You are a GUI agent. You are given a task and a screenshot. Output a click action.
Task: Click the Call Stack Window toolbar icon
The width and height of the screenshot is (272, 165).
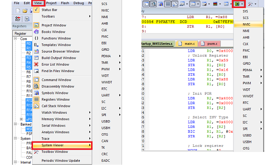[175, 4]
